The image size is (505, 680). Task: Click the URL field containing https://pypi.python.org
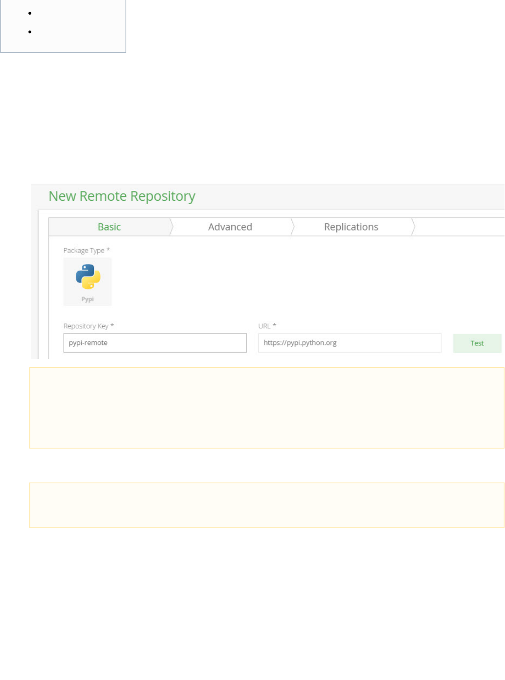(x=349, y=343)
